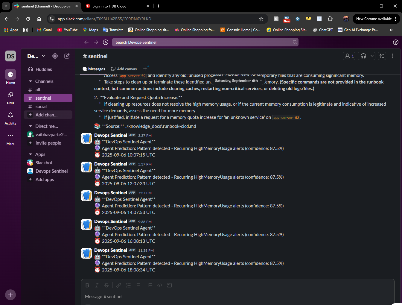Open Slackbot app
This screenshot has height=305, width=402.
(48, 163)
